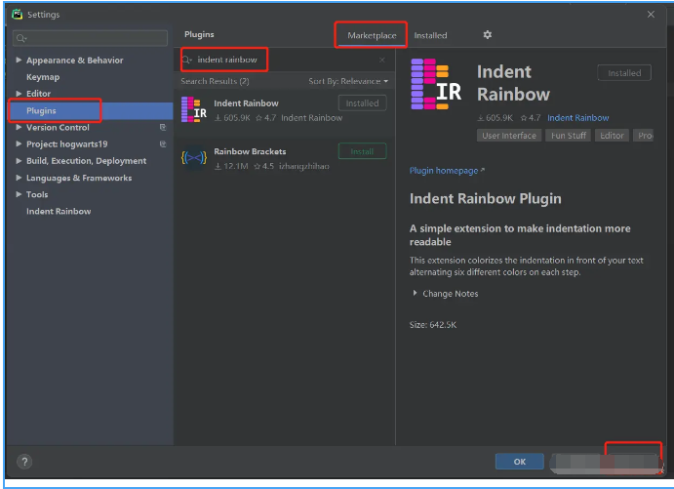Expand Languages & Frameworks arrow
The image size is (674, 489).
pos(19,178)
